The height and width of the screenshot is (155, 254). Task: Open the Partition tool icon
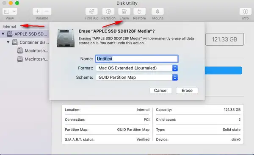[x=108, y=11]
